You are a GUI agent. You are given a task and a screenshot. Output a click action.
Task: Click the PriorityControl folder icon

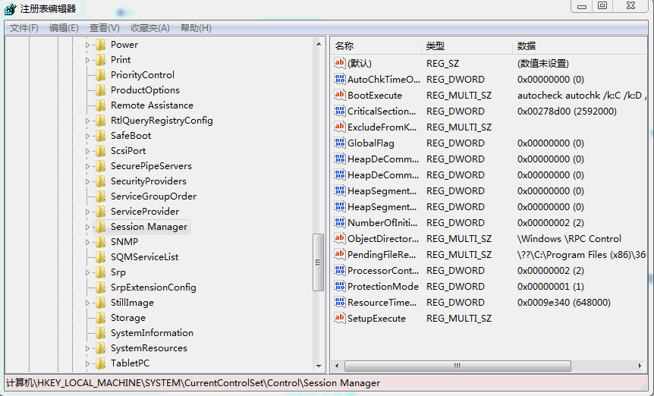tap(100, 75)
